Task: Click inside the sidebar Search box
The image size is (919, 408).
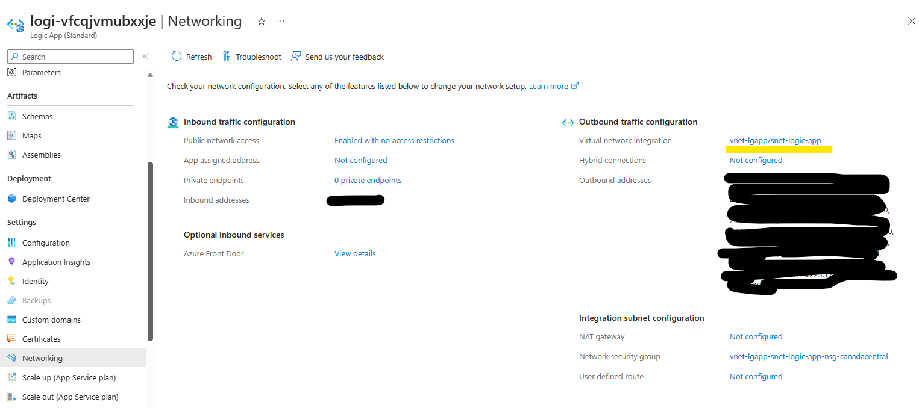Action: click(70, 56)
